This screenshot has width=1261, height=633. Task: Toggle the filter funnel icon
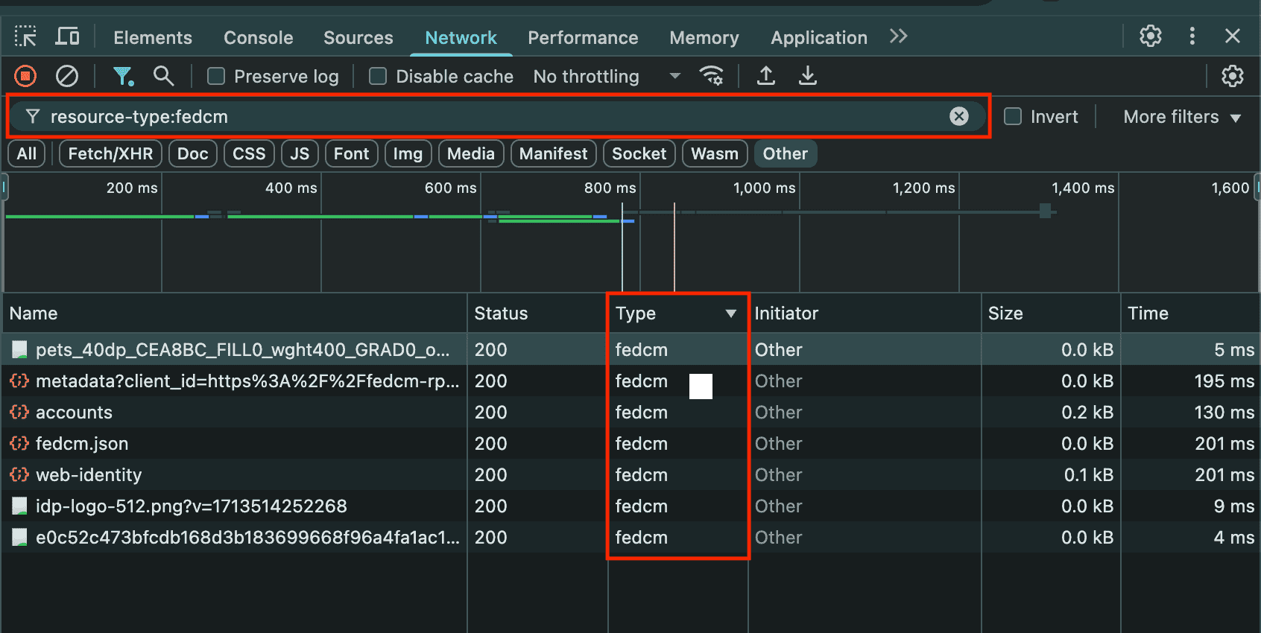[122, 76]
